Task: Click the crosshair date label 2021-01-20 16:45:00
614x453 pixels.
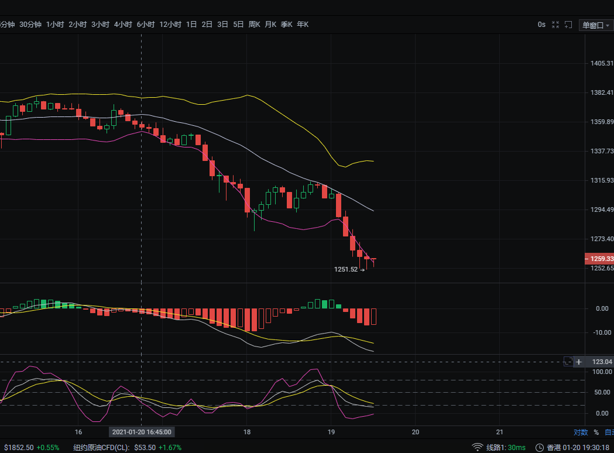Action: point(142,432)
